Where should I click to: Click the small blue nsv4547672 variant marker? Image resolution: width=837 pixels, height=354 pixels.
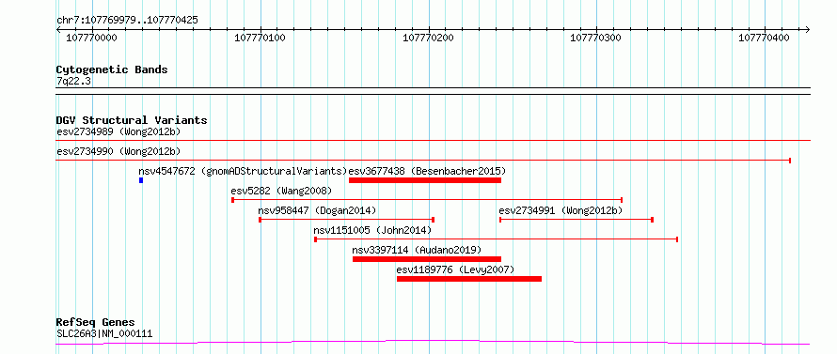141,180
